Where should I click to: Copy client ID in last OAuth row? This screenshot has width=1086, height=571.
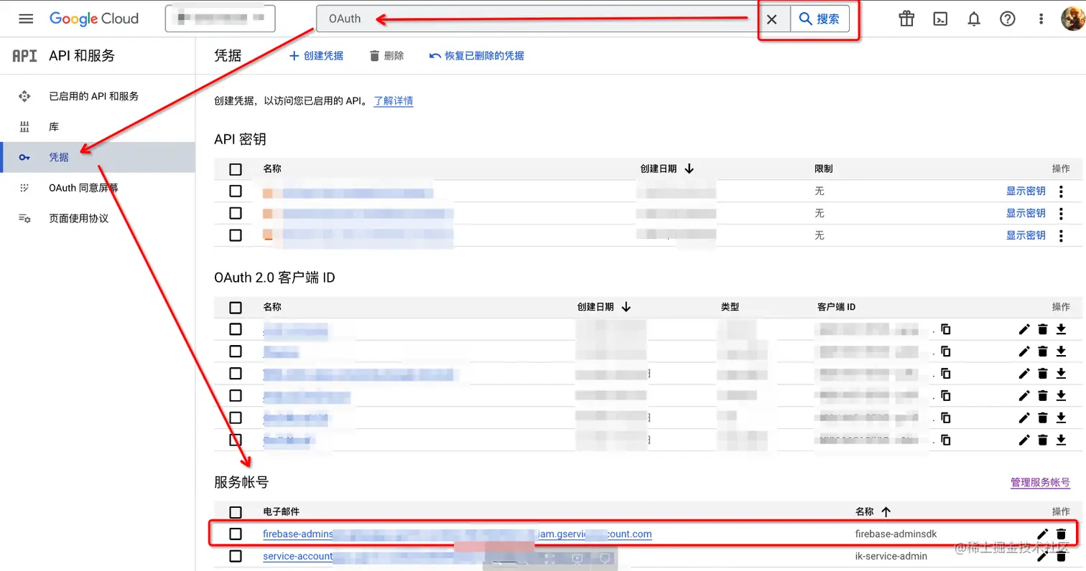pyautogui.click(x=946, y=440)
